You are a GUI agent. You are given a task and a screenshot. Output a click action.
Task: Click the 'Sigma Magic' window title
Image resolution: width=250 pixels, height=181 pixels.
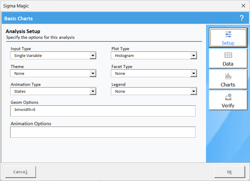[x=16, y=6]
